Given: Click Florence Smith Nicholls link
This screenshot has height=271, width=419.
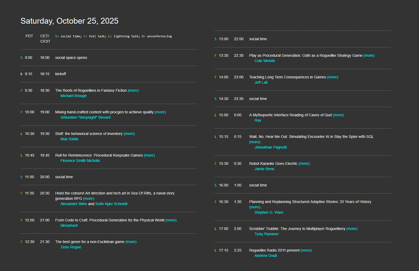Looking at the screenshot, I should [x=80, y=161].
